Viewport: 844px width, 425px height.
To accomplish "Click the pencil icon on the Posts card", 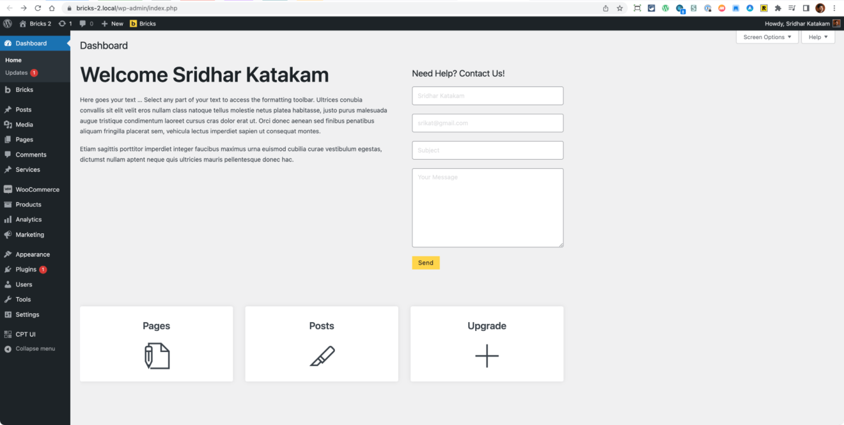I will [x=322, y=355].
